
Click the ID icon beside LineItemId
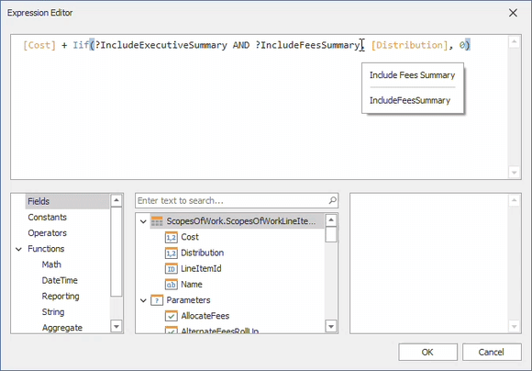pyautogui.click(x=172, y=269)
